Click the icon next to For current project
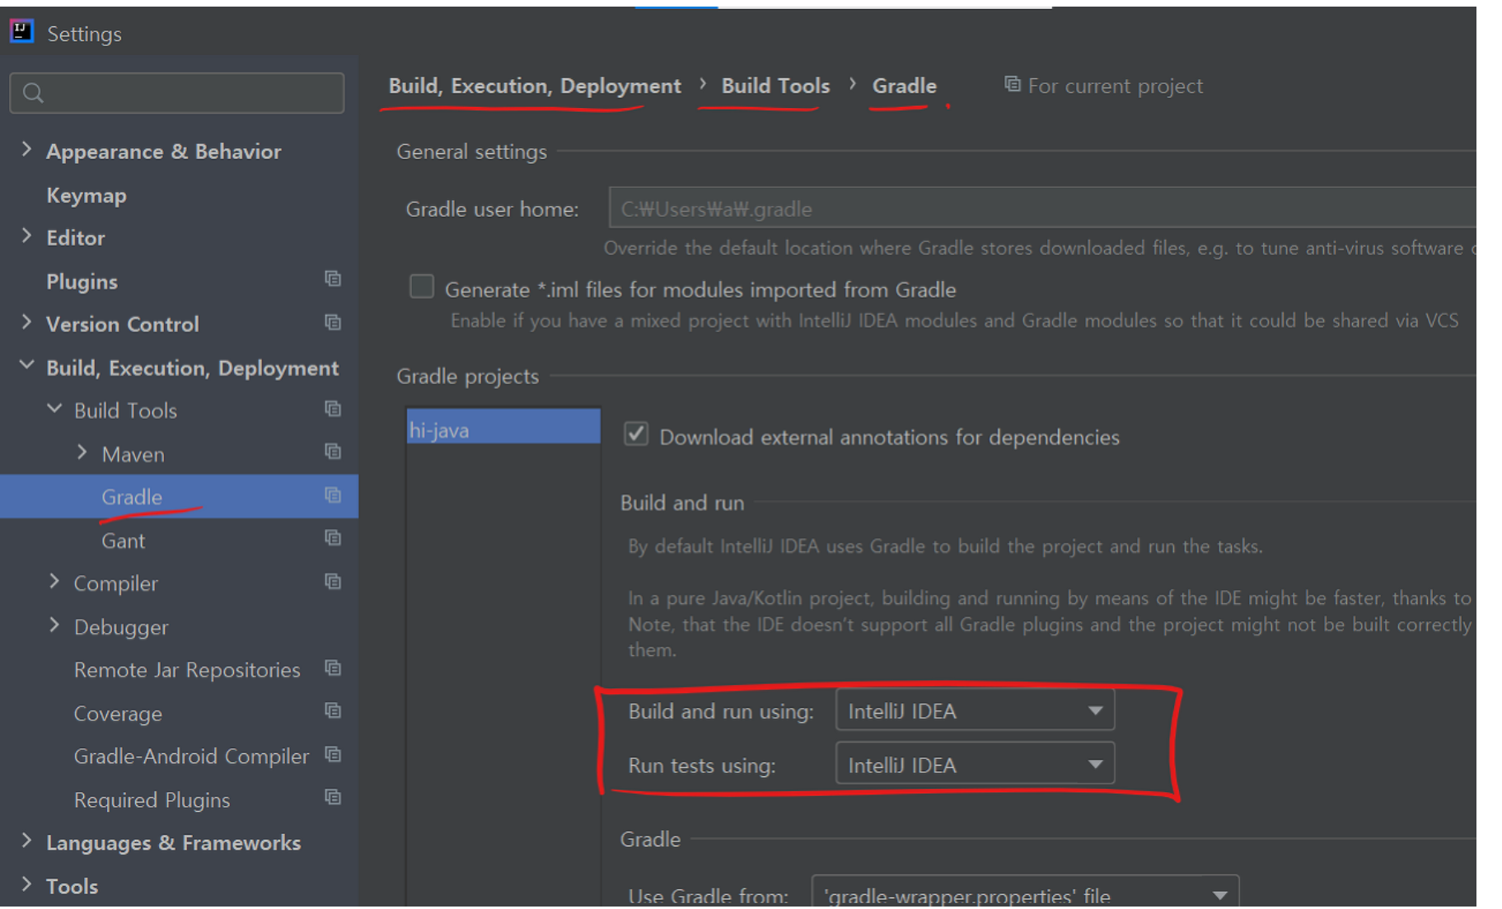 [1013, 84]
